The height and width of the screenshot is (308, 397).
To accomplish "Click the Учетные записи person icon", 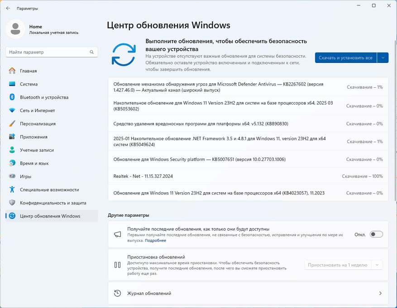I will click(12, 150).
